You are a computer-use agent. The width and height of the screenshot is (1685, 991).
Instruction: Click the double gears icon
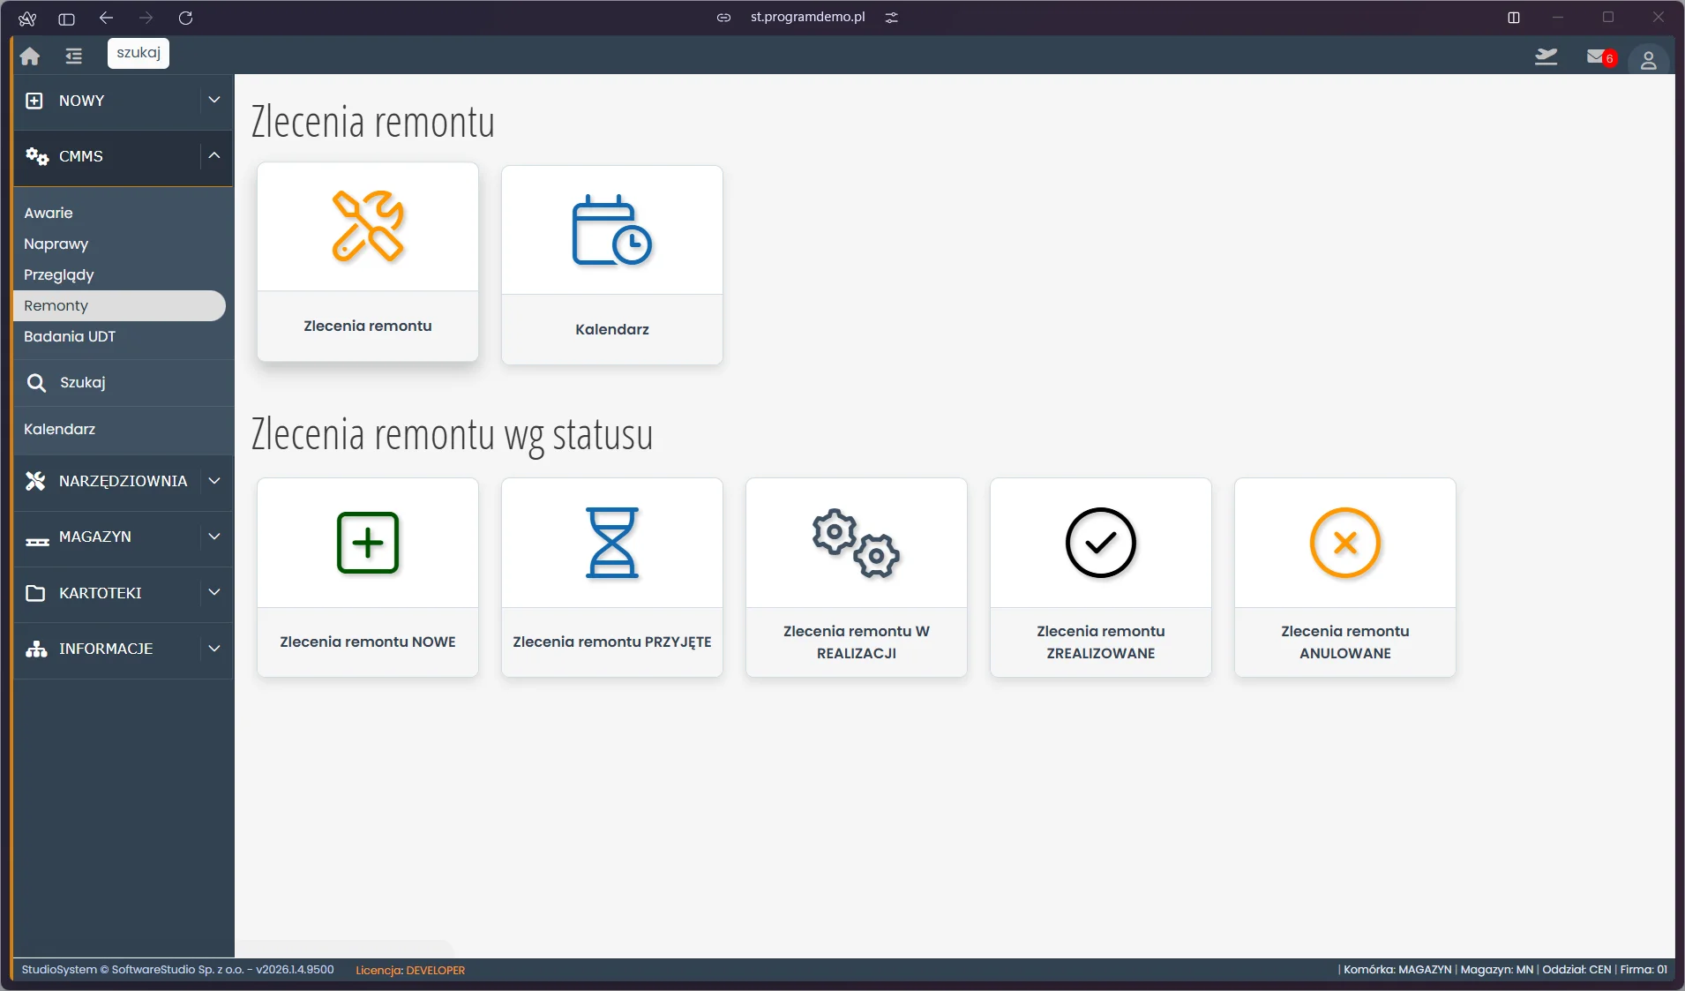856,544
